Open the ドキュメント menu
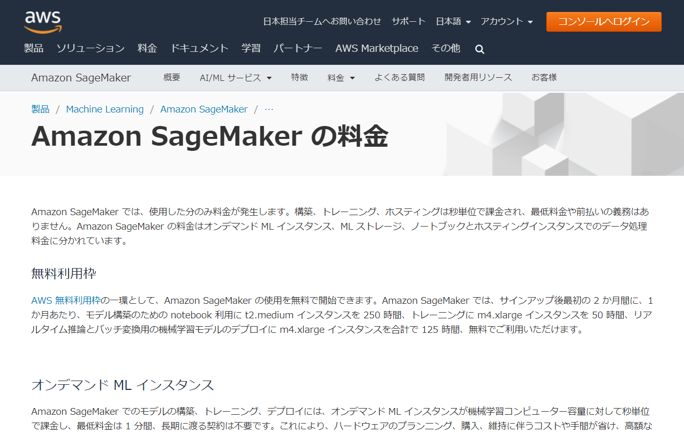This screenshot has width=684, height=435. tap(199, 48)
